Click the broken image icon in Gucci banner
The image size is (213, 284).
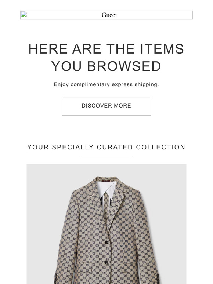[x=24, y=14]
